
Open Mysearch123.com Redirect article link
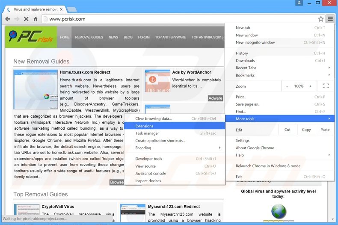coord(174,207)
